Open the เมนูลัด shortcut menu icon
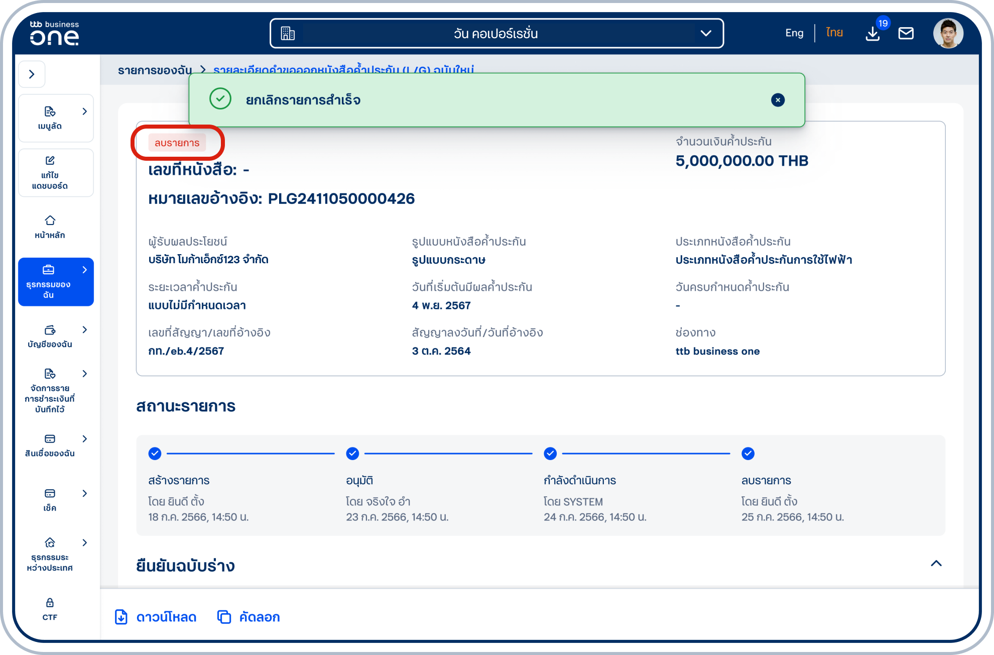 (x=50, y=112)
